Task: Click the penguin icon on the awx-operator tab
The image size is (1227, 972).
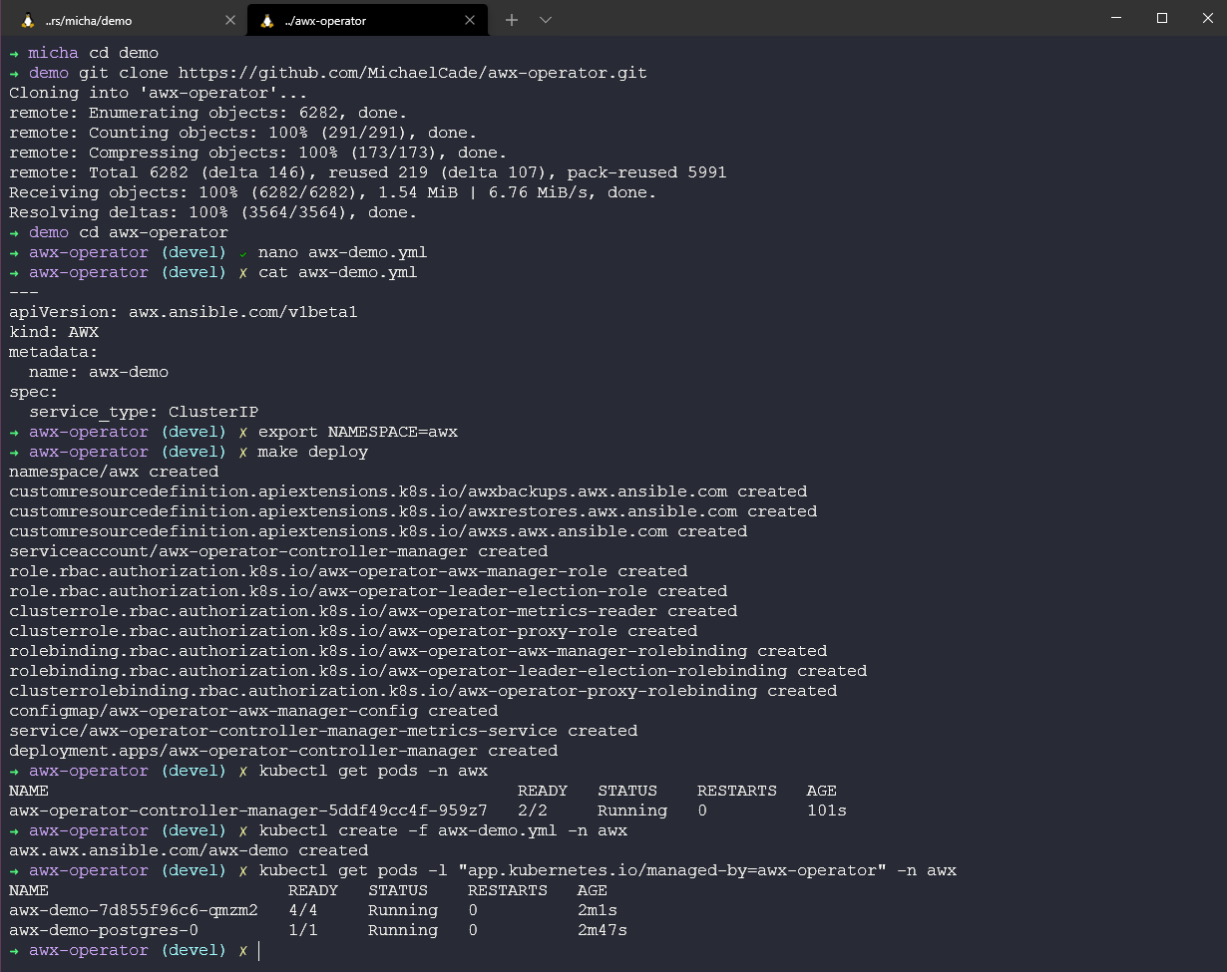Action: (266, 19)
